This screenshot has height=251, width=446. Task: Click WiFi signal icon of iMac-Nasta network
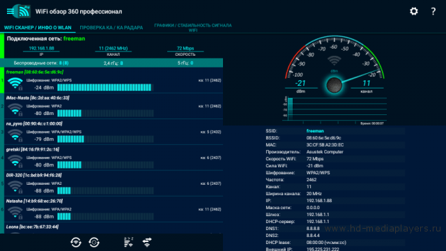point(15,109)
